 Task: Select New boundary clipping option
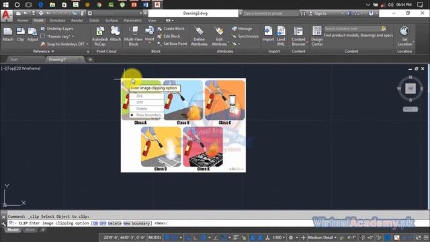(x=146, y=115)
